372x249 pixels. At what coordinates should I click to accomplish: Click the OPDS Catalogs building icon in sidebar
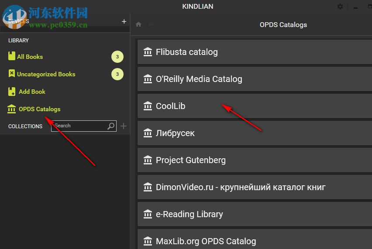[x=12, y=109]
